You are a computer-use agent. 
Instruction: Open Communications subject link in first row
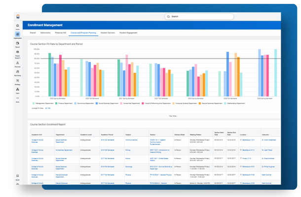(x=131, y=140)
